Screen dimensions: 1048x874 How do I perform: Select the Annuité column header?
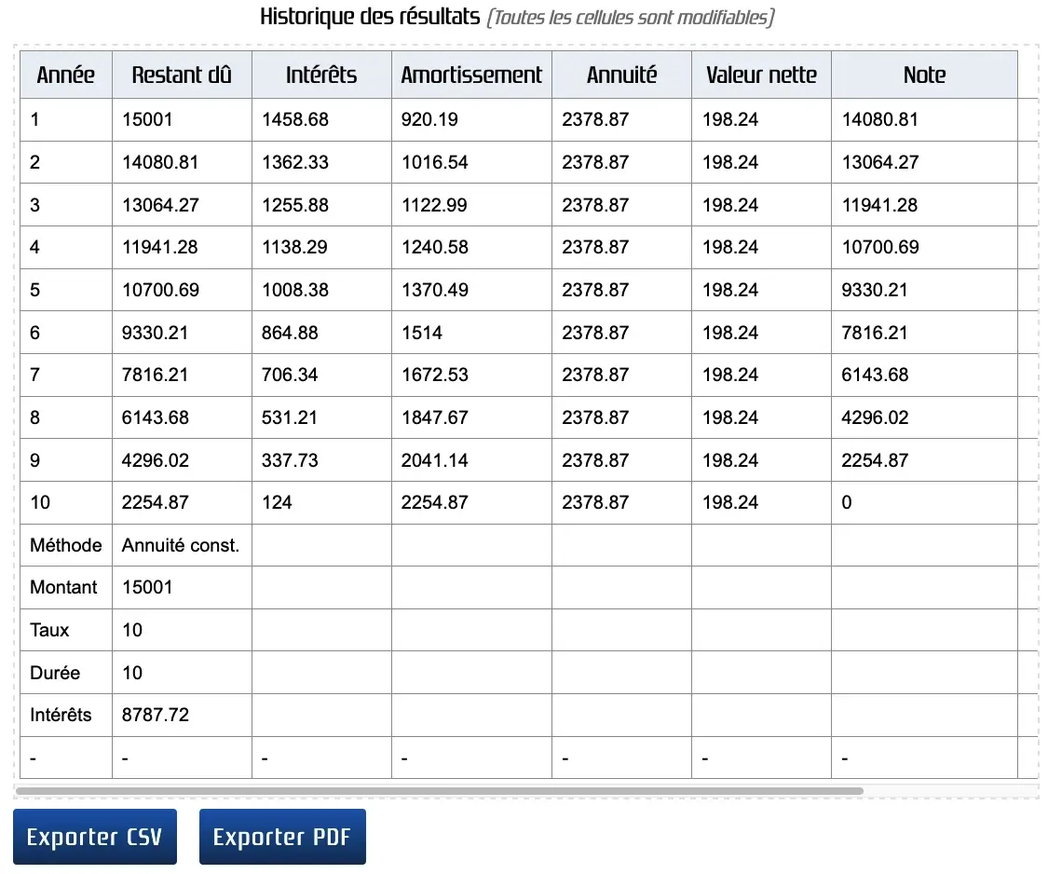coord(621,75)
